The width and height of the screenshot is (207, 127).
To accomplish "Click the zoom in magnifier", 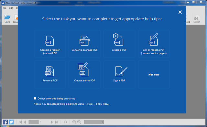I will (74, 122).
